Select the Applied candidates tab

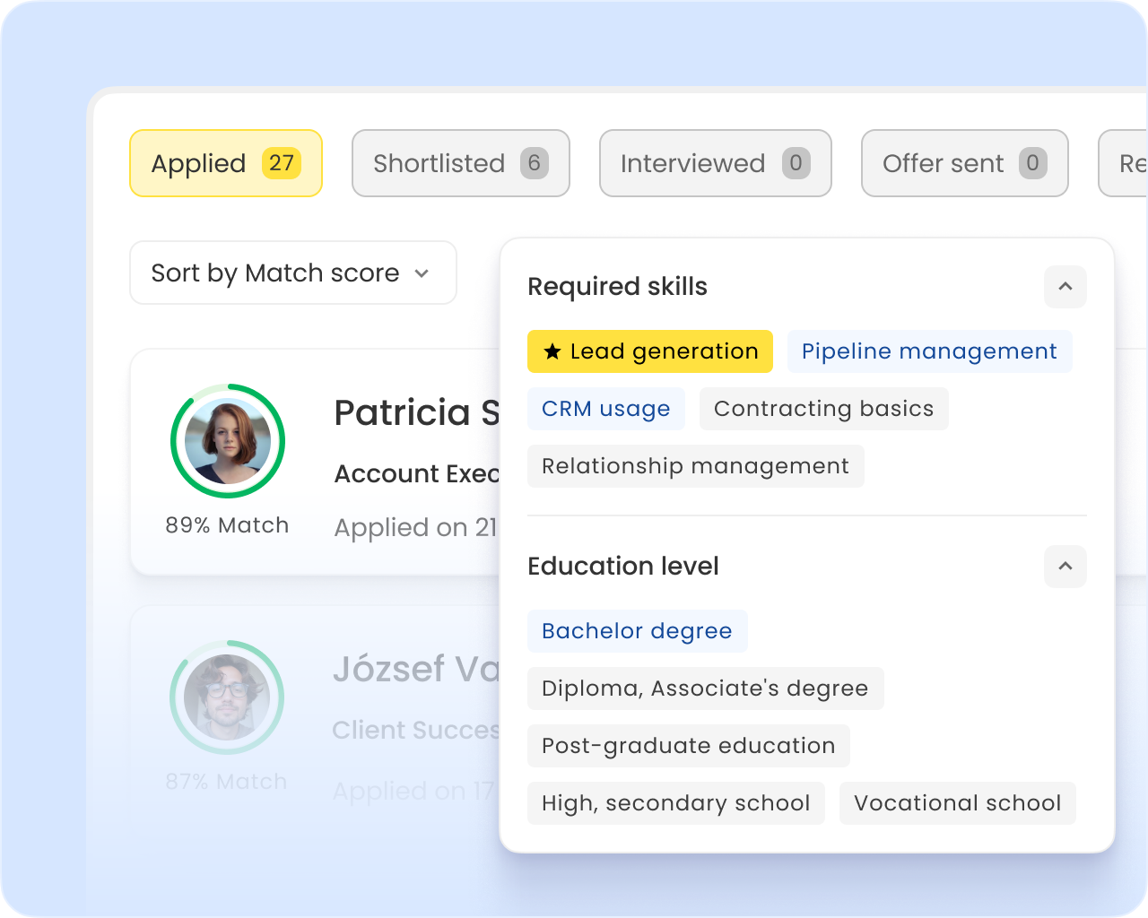click(x=225, y=163)
